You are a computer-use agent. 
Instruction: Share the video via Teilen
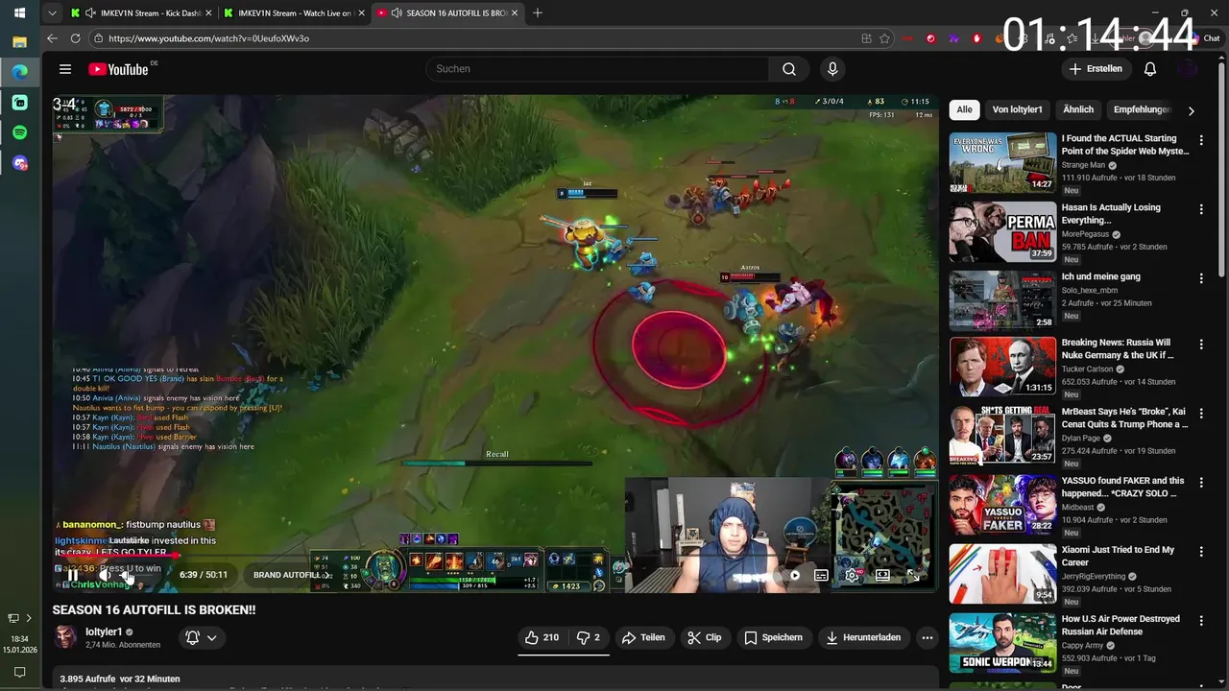tap(643, 637)
